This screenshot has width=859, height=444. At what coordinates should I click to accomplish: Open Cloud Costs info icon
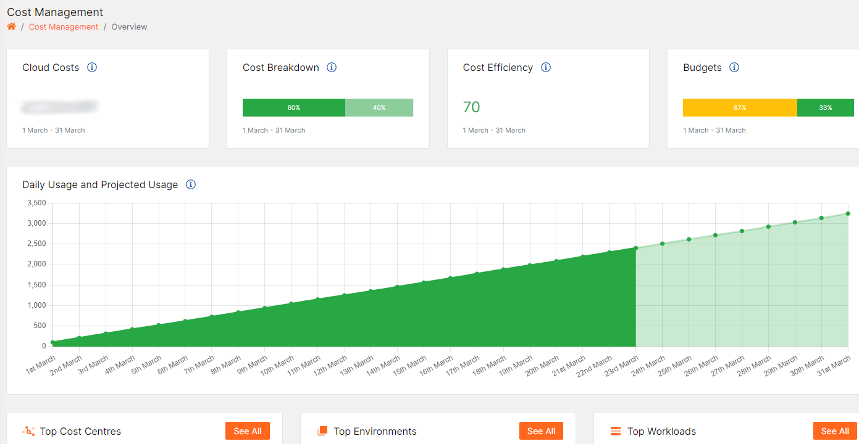point(92,67)
